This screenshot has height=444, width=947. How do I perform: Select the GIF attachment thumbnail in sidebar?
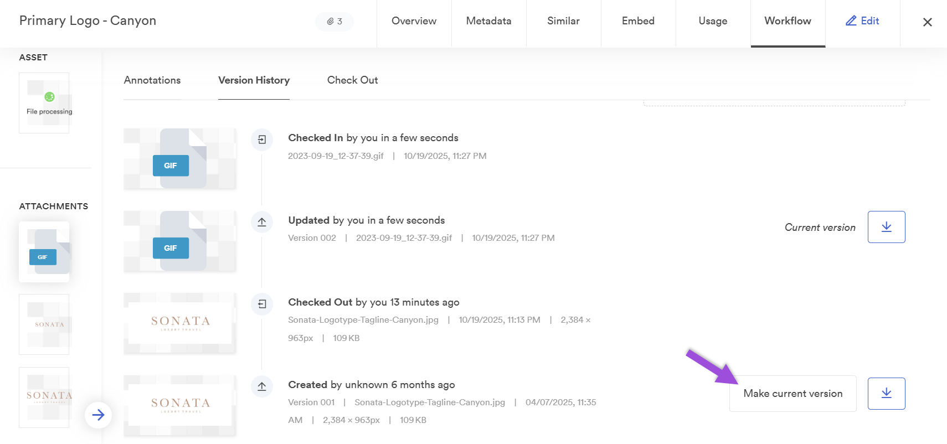click(x=44, y=252)
